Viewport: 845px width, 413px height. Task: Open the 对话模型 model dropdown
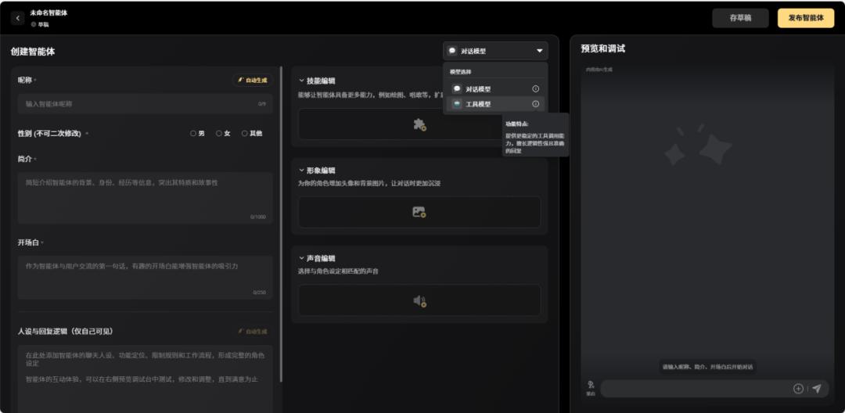click(x=495, y=51)
